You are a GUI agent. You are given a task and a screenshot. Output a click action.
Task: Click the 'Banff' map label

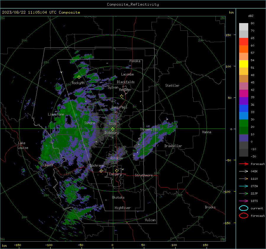pos(49,165)
